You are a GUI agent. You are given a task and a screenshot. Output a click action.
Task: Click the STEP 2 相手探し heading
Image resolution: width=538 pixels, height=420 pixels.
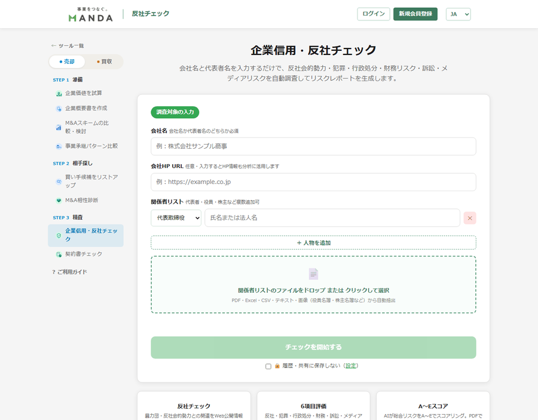(x=72, y=163)
